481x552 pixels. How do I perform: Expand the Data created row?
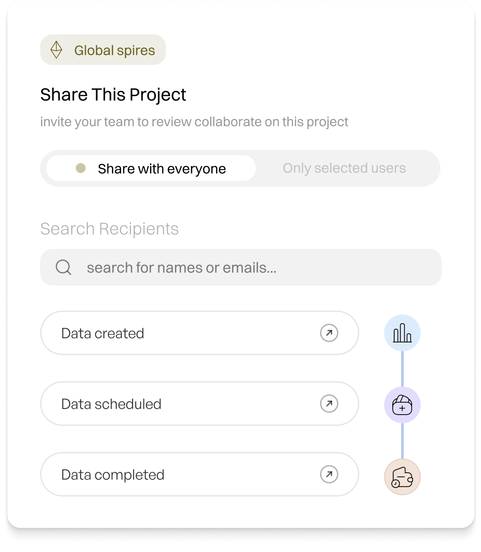(x=199, y=333)
